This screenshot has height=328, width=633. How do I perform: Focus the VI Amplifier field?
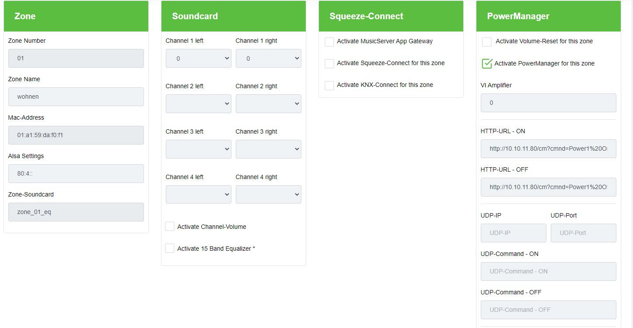pos(548,103)
